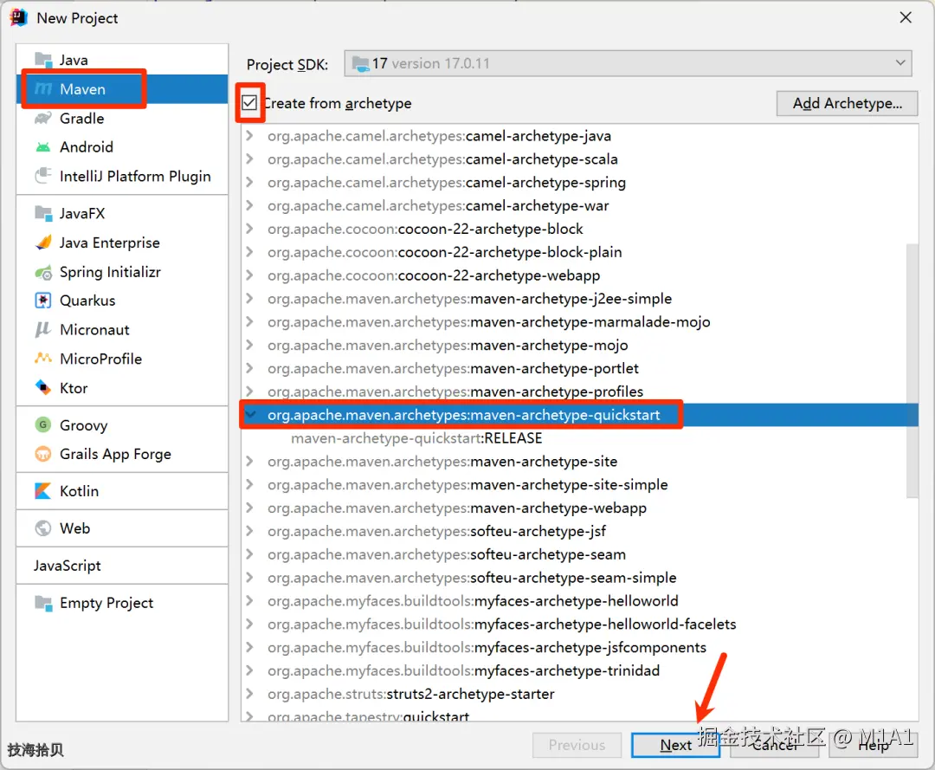The image size is (935, 770).
Task: Click the Quarkus icon
Action: pos(43,300)
